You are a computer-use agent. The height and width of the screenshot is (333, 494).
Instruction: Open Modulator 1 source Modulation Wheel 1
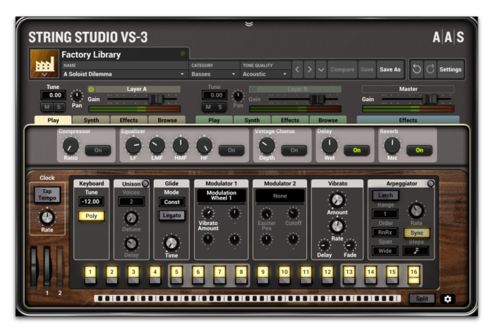221,195
